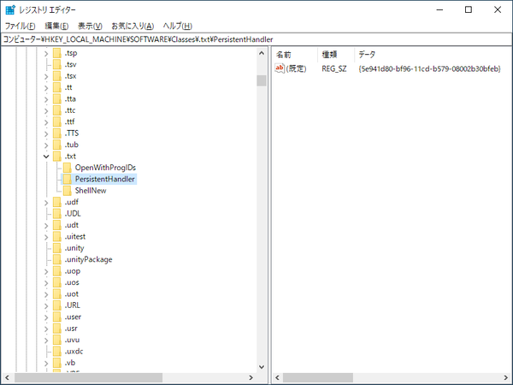Click the .ttf folder icon
Viewport: 513px width, 385px height.
point(57,121)
